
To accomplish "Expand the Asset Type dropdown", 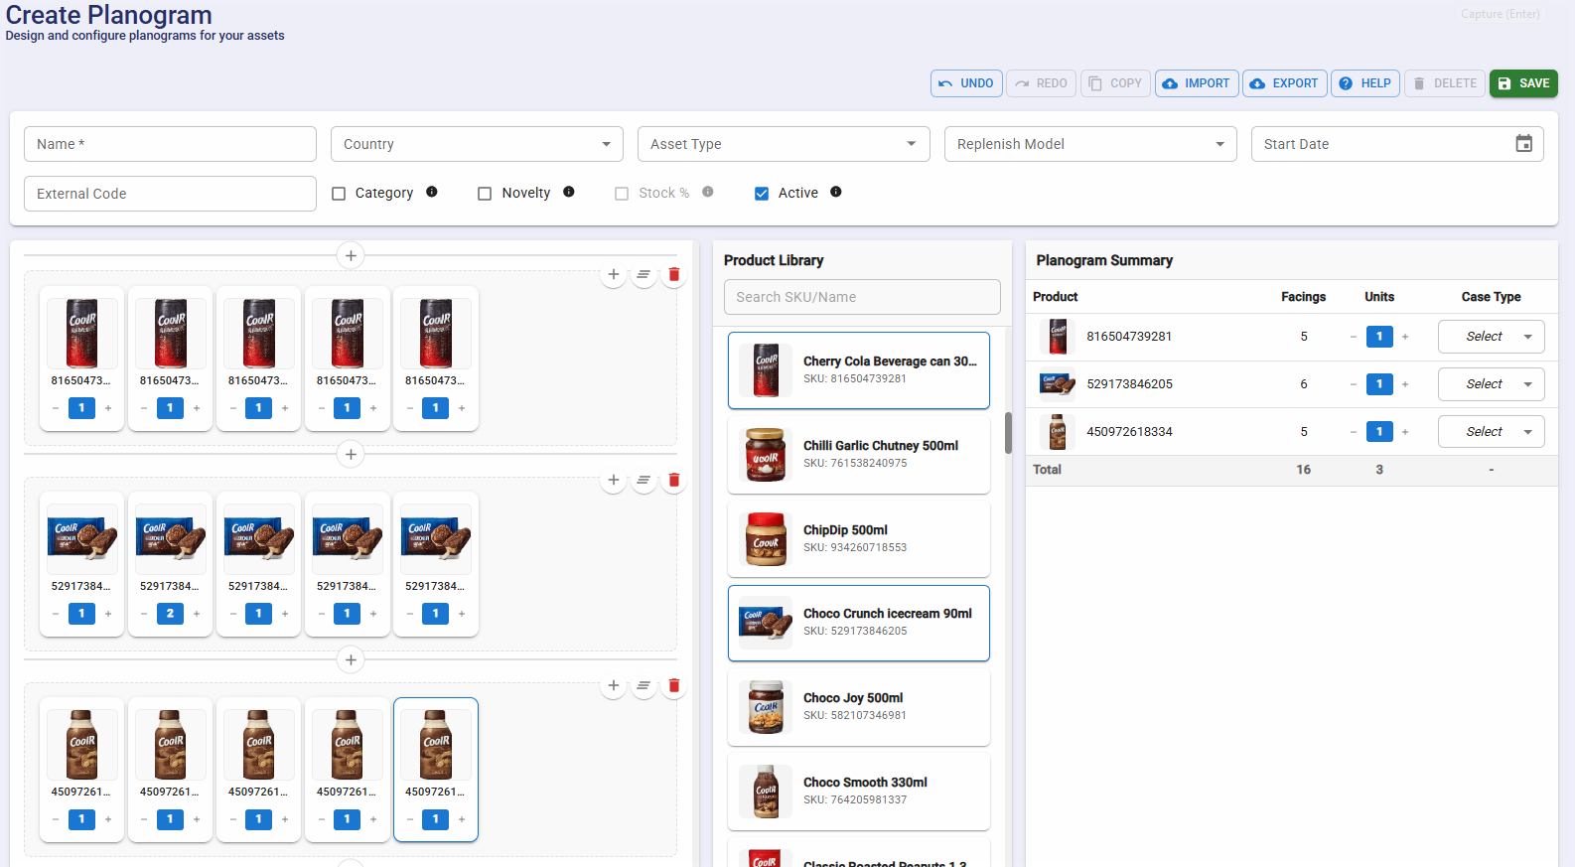I will 784,144.
